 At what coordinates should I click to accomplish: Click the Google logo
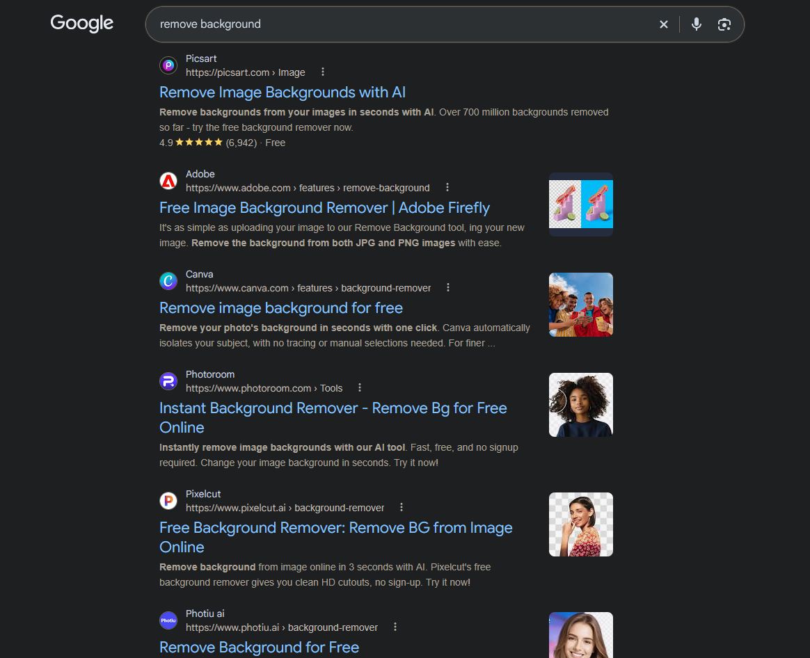pos(81,23)
